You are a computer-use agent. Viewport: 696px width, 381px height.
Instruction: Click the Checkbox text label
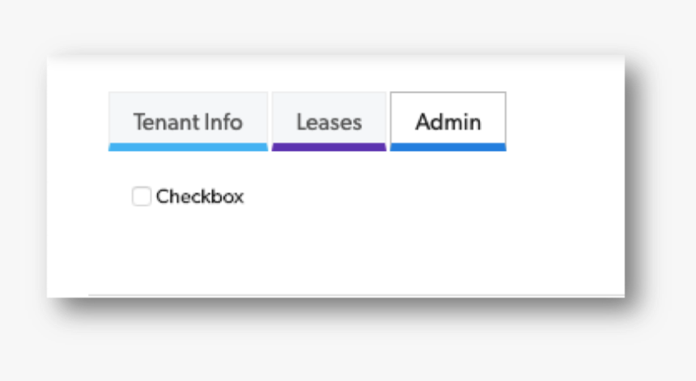click(200, 197)
